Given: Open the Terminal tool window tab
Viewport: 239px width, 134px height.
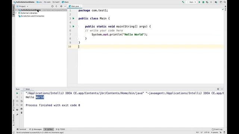Looking at the screenshot, I should click(21, 129).
